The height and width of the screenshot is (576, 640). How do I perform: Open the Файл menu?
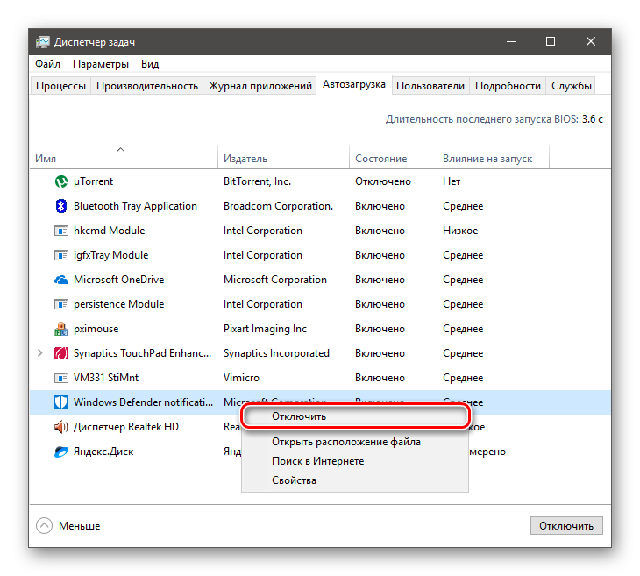pos(47,64)
